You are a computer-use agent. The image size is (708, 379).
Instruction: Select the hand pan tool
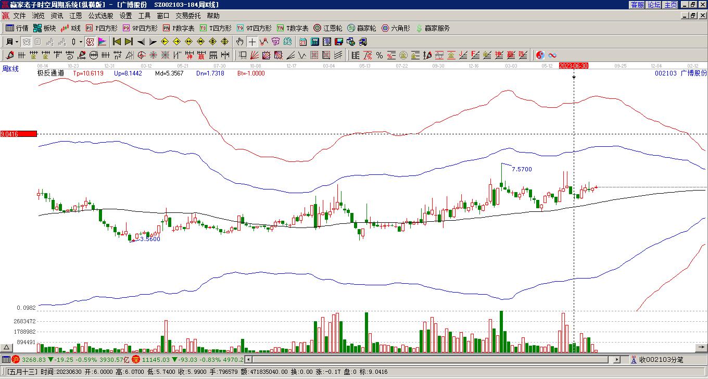coord(239,42)
